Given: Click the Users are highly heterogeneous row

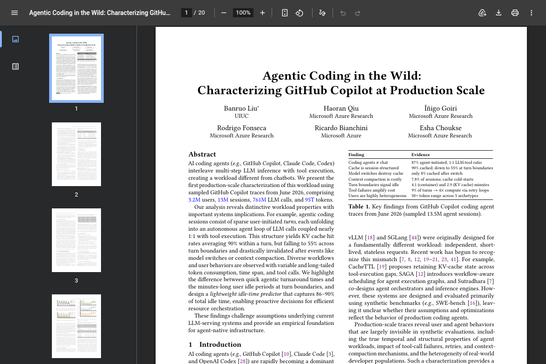Looking at the screenshot, I should pos(421,196).
